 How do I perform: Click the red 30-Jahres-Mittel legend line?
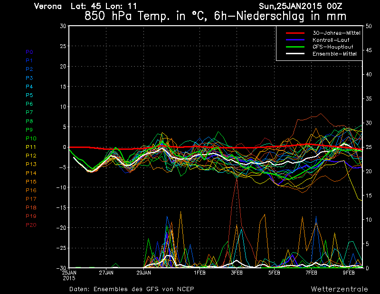294,33
